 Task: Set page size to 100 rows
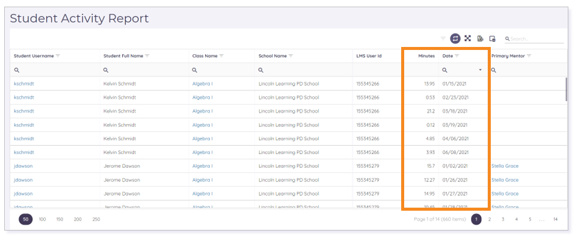(x=42, y=219)
